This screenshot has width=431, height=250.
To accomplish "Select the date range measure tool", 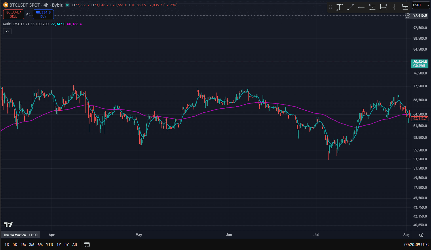I will (383, 7).
